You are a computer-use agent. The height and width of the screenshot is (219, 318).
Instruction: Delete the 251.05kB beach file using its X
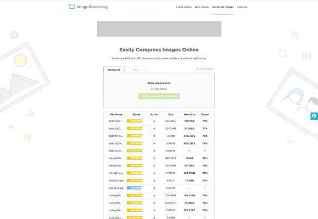154,128
